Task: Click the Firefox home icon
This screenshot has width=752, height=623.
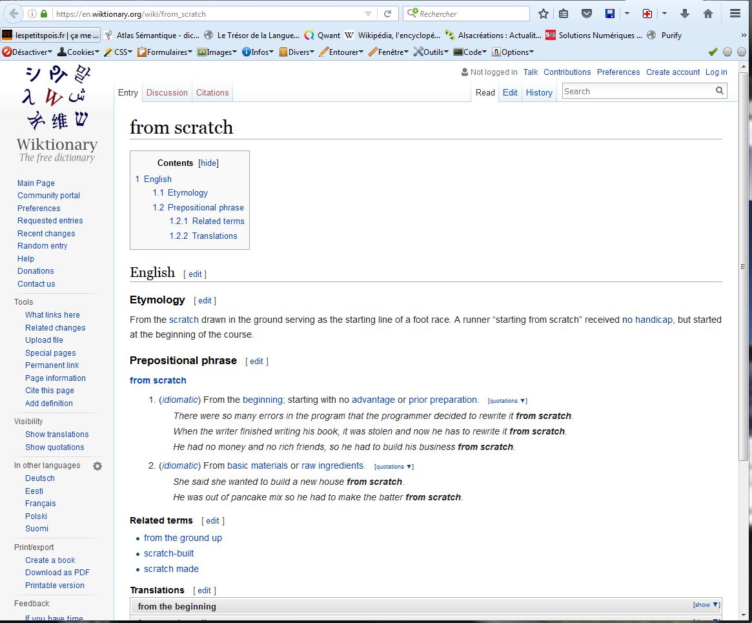Action: coord(708,14)
